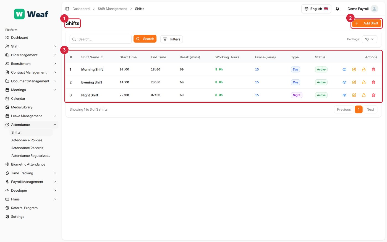The width and height of the screenshot is (387, 242).
Task: Click the Night type badge
Action: 296,95
